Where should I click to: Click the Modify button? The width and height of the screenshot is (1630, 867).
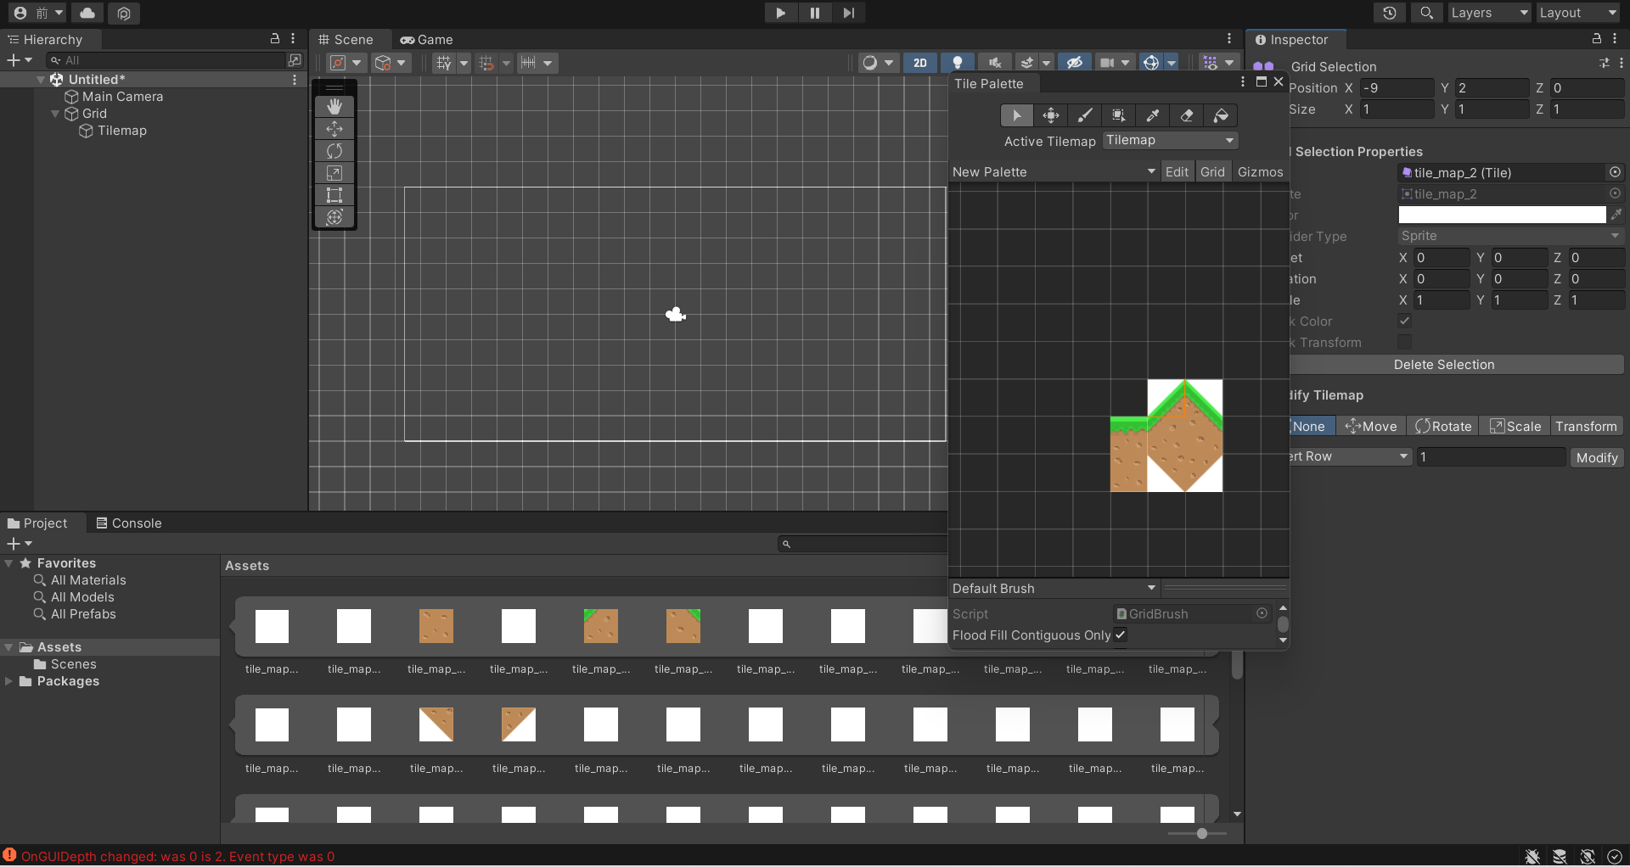(1596, 458)
